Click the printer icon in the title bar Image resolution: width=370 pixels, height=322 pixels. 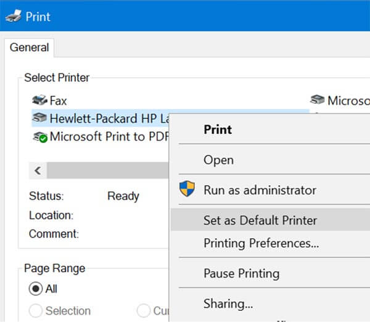tap(14, 17)
